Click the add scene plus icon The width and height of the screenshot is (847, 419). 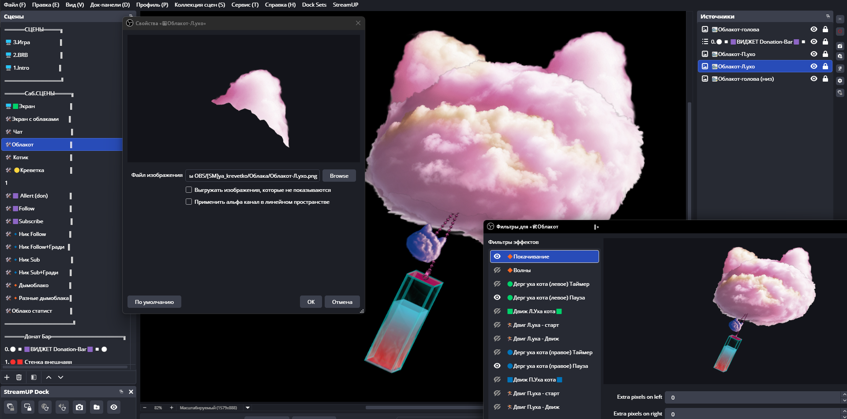point(7,377)
